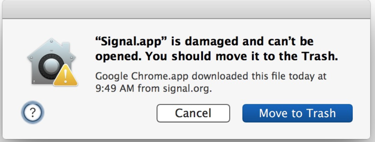Click the "can't be" headline words
This screenshot has width=375, height=142.
[290, 42]
